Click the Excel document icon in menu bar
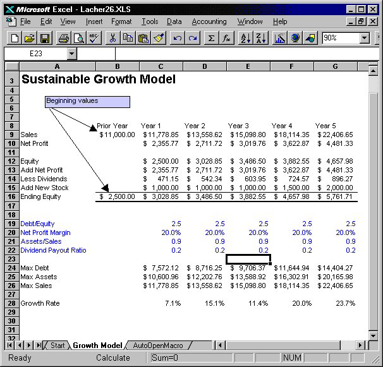This screenshot has width=383, height=367. pyautogui.click(x=11, y=21)
